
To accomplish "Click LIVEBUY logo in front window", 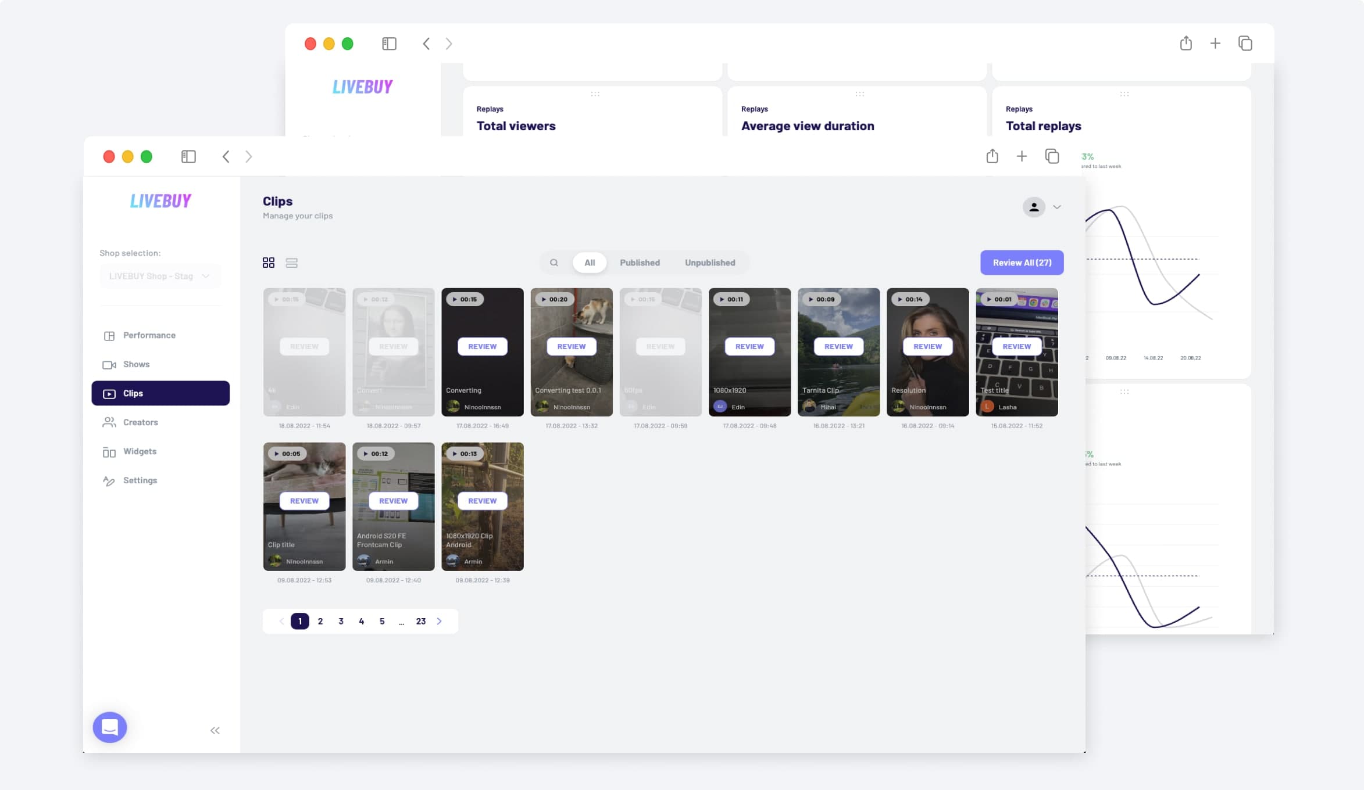I will click(x=160, y=201).
